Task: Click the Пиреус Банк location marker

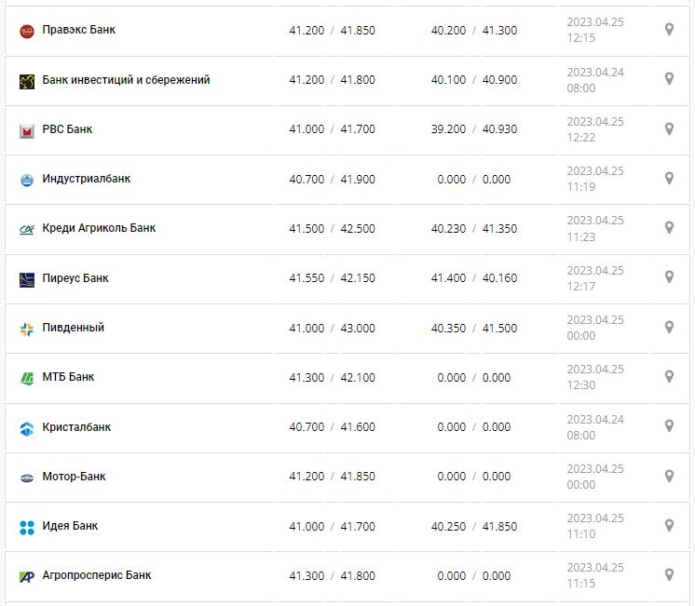Action: tap(669, 276)
